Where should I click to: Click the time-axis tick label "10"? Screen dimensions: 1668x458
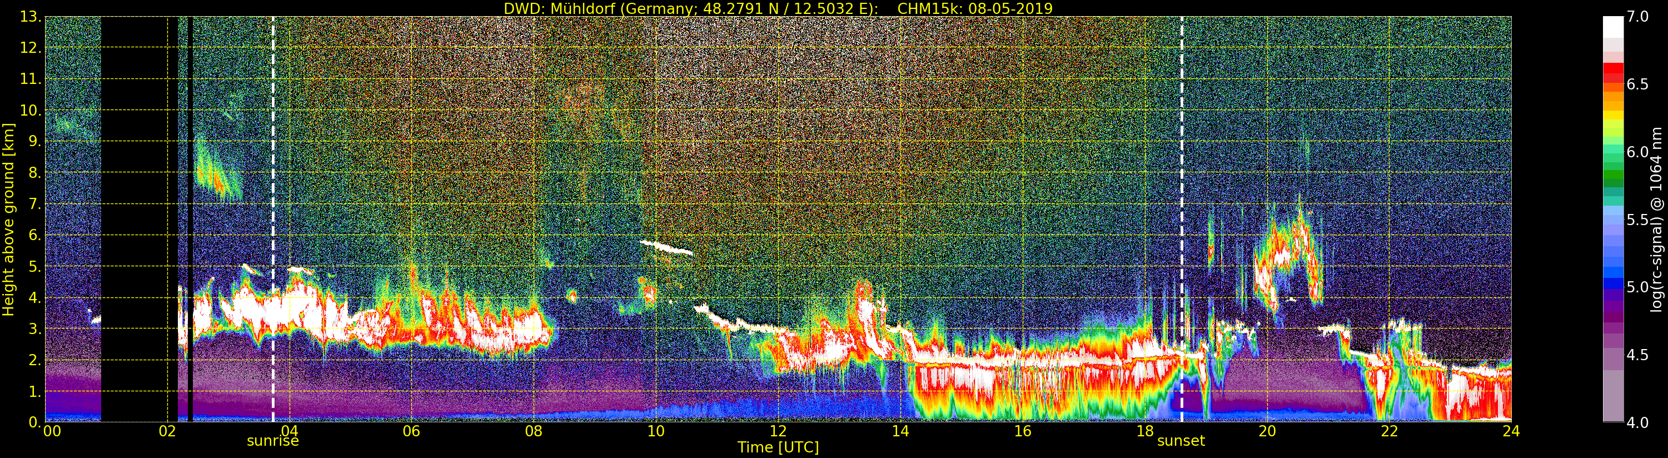click(x=656, y=431)
